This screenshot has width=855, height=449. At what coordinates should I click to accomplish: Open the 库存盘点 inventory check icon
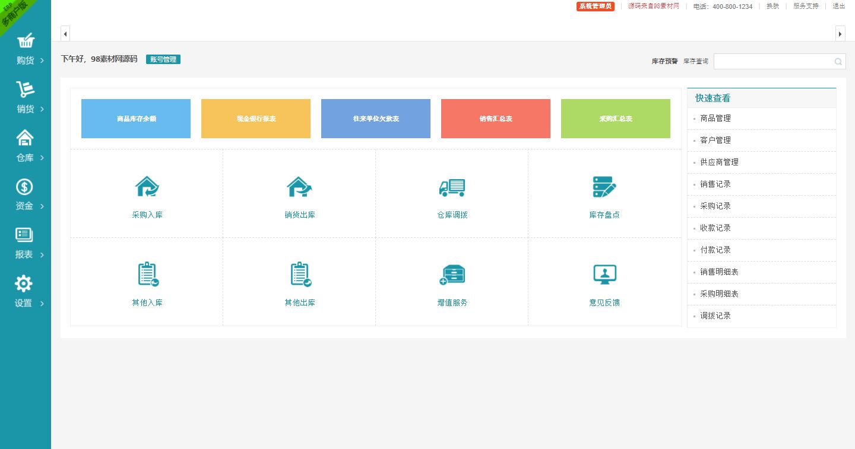pos(604,187)
